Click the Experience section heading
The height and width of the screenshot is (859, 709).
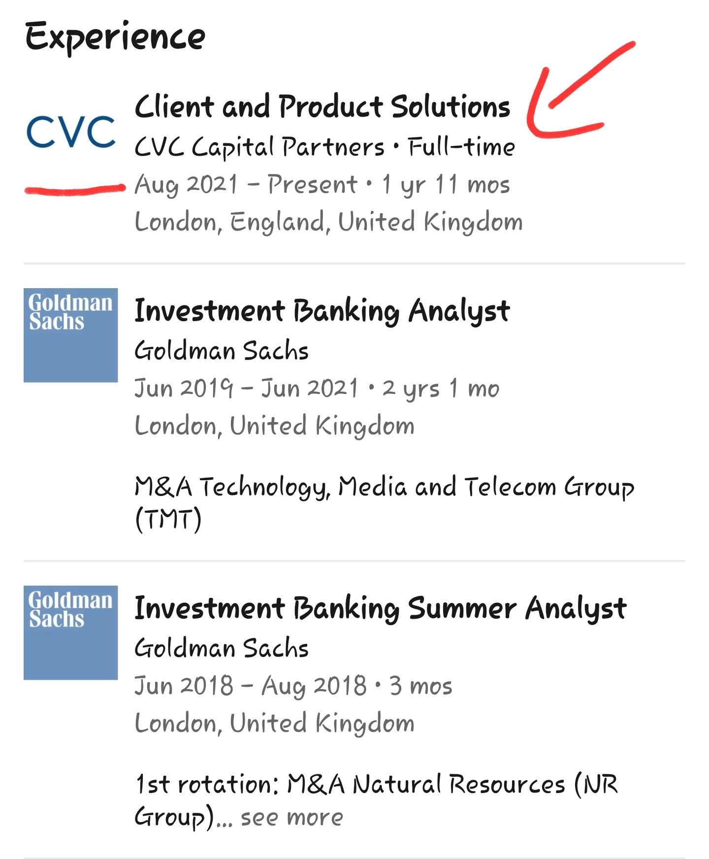pyautogui.click(x=115, y=37)
